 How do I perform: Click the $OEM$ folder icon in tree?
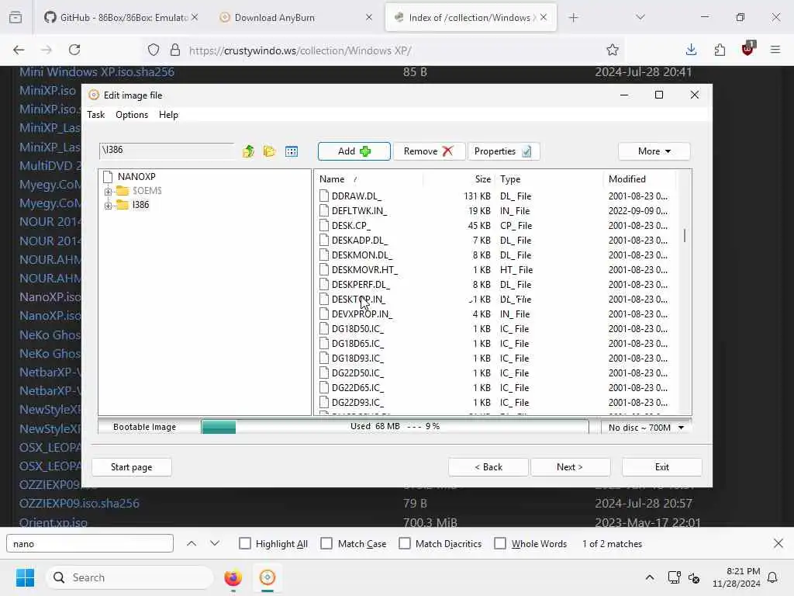[123, 191]
